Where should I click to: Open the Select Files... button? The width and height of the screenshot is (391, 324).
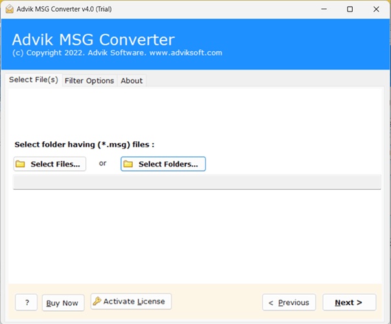pyautogui.click(x=50, y=164)
